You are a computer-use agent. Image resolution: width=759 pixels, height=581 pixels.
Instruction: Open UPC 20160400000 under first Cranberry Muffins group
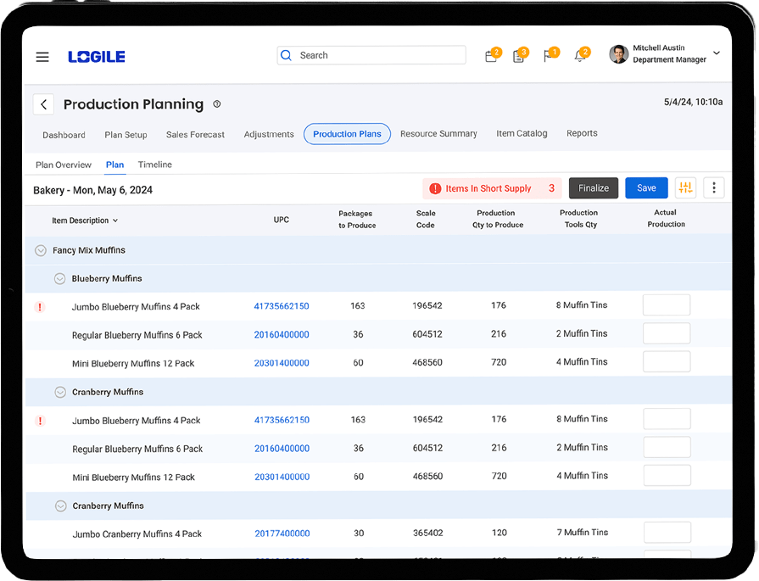282,449
